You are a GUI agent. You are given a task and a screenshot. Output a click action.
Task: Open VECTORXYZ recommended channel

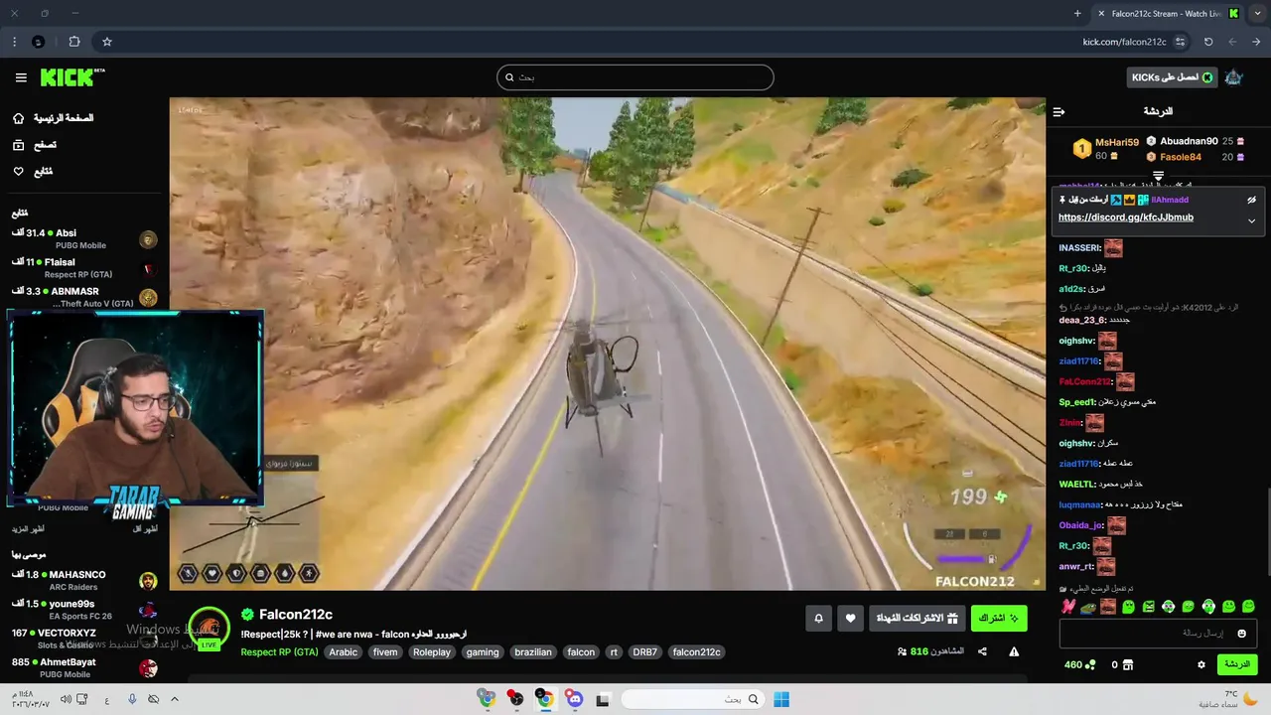pyautogui.click(x=84, y=639)
